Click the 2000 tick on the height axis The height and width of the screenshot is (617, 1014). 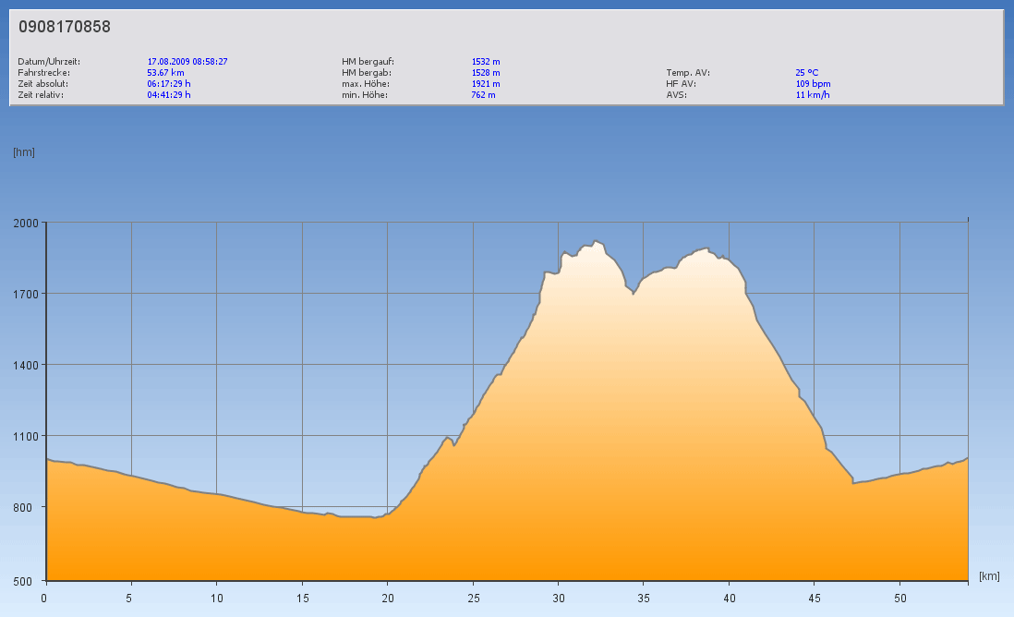pyautogui.click(x=25, y=223)
